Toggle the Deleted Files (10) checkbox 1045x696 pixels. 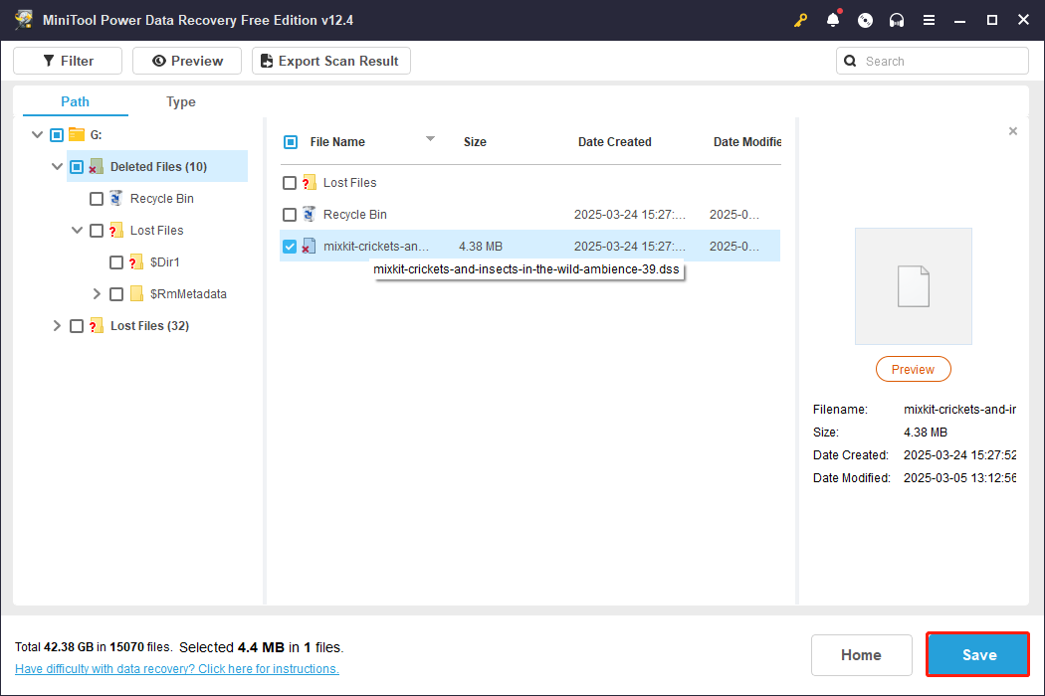tap(77, 166)
